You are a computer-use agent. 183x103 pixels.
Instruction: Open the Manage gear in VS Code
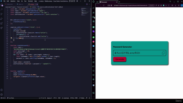(x=2, y=94)
